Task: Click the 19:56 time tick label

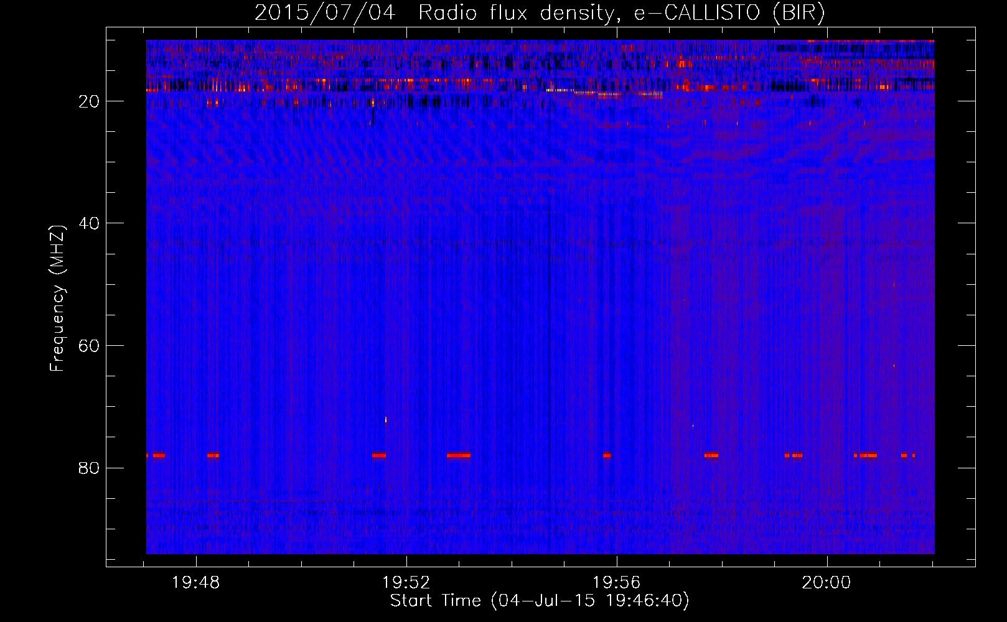Action: pyautogui.click(x=616, y=583)
